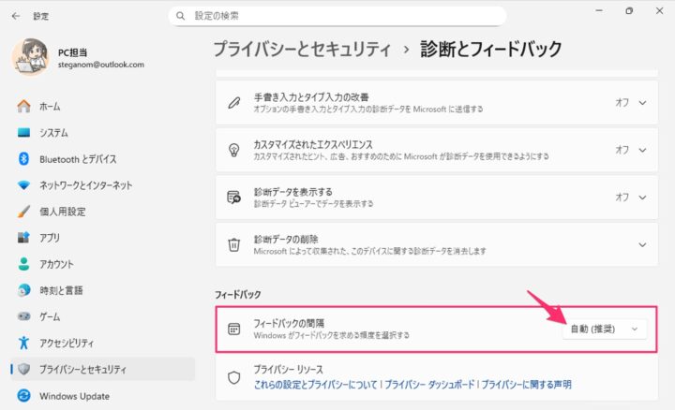Click プライバシーに関する声明 link

[527, 384]
